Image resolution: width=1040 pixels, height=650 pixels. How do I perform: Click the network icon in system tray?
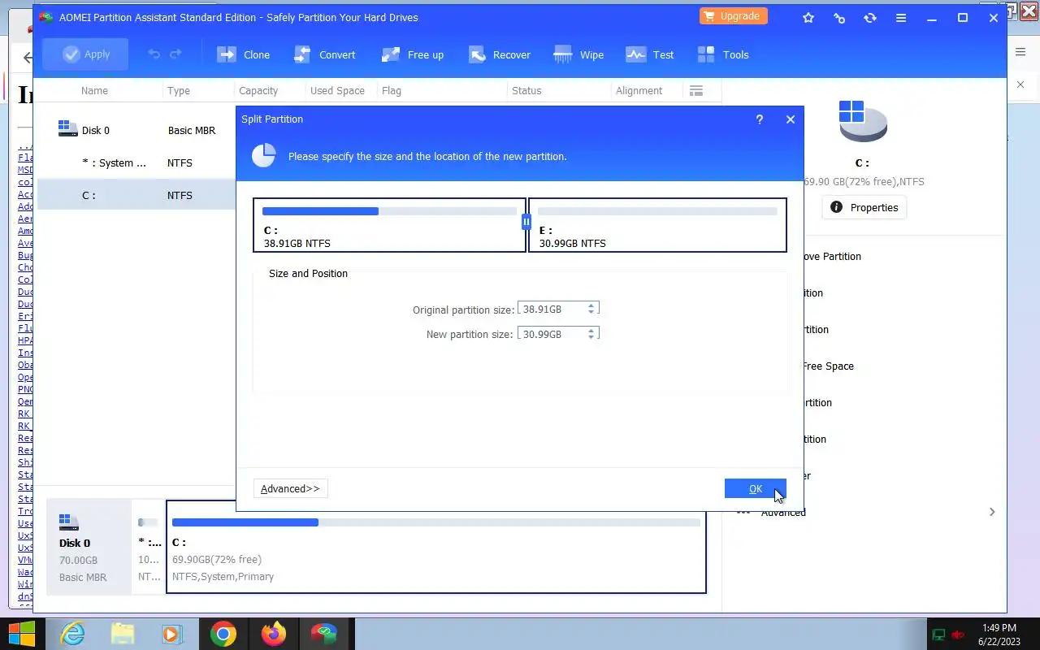(x=938, y=635)
